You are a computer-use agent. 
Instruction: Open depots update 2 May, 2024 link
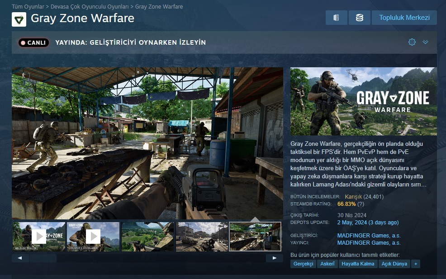coord(368,223)
